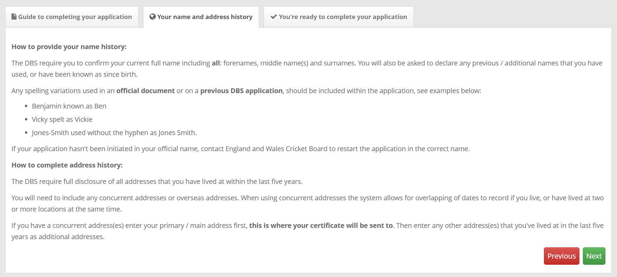Click the bold 'previous DBS application' text
Screen dimensions: 617x277
(241, 91)
